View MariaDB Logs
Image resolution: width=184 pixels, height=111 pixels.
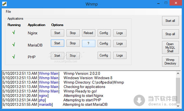point(120,43)
